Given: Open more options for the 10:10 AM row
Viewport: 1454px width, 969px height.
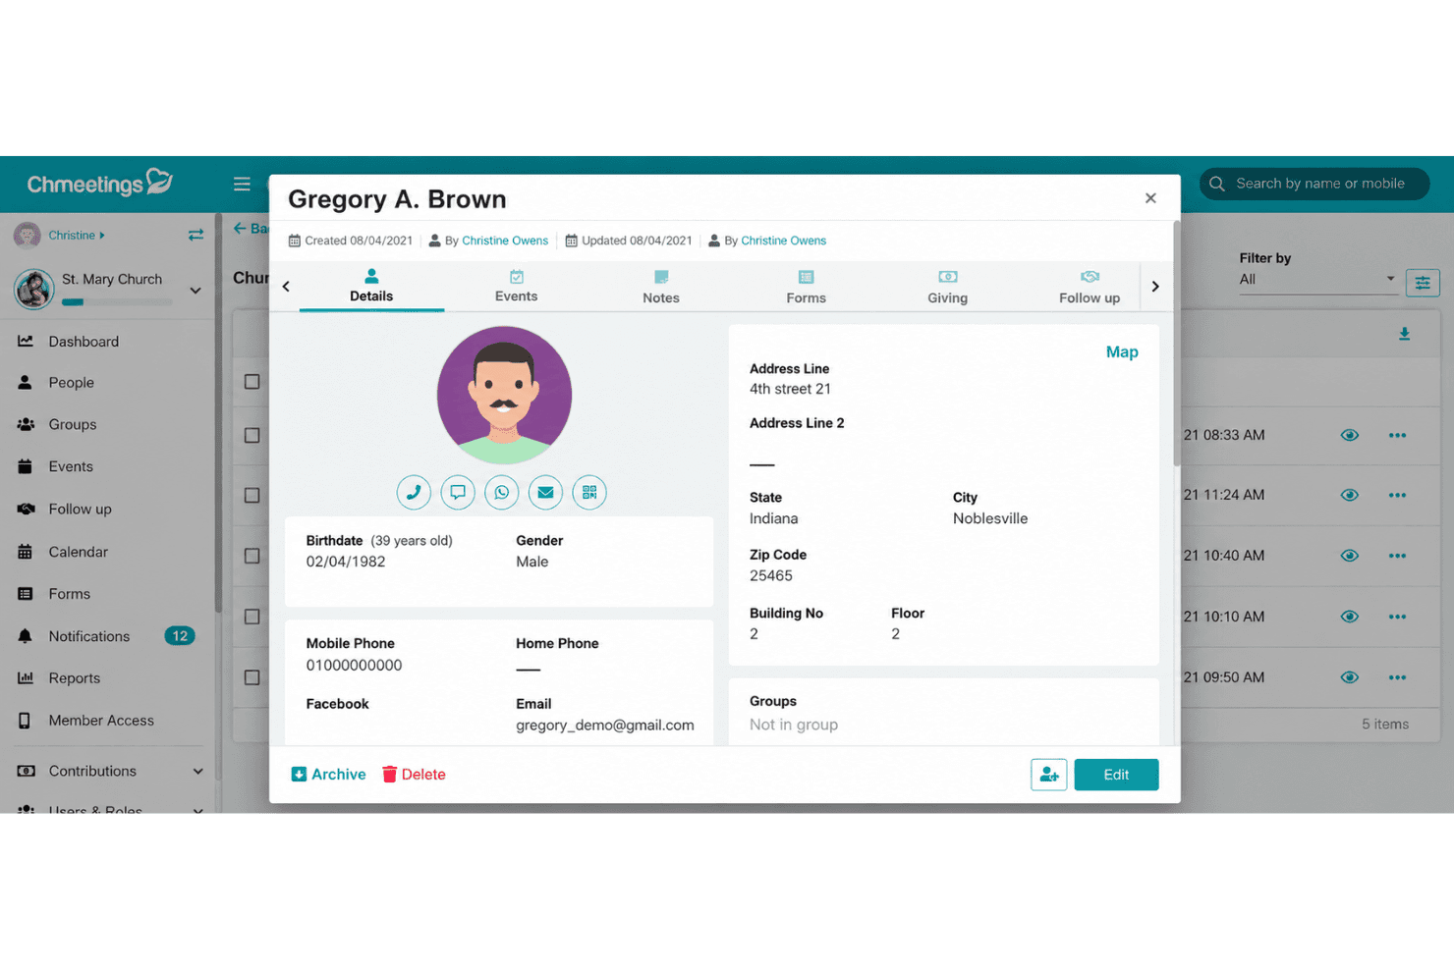Looking at the screenshot, I should (1397, 617).
